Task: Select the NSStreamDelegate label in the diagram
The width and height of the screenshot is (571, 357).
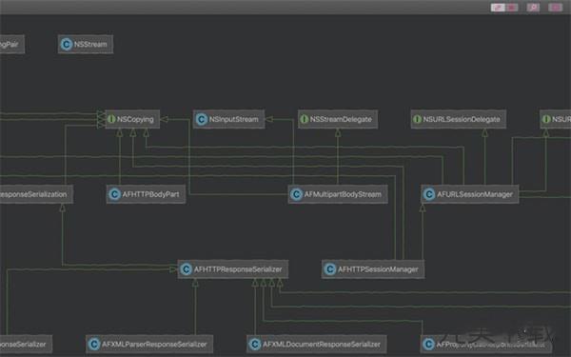Action: point(341,120)
